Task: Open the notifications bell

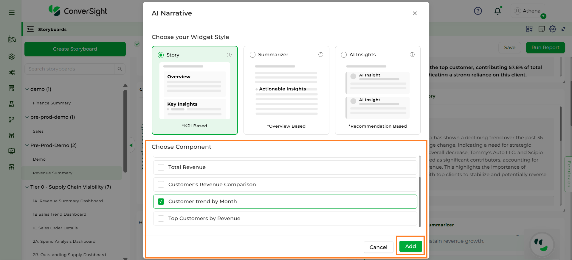Action: click(497, 11)
